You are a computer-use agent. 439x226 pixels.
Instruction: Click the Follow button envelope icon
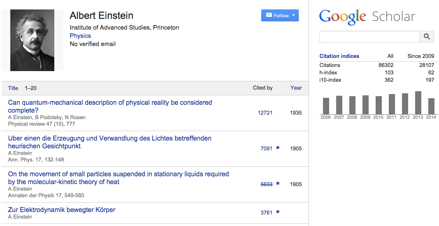[x=269, y=16]
